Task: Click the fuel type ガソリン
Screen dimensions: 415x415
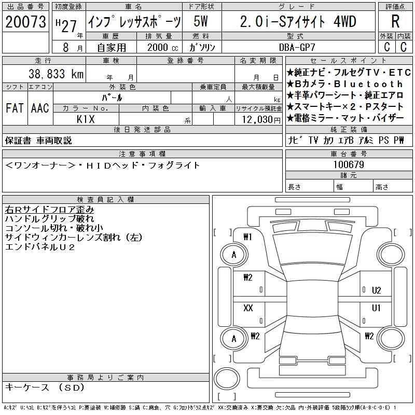Action: click(202, 47)
